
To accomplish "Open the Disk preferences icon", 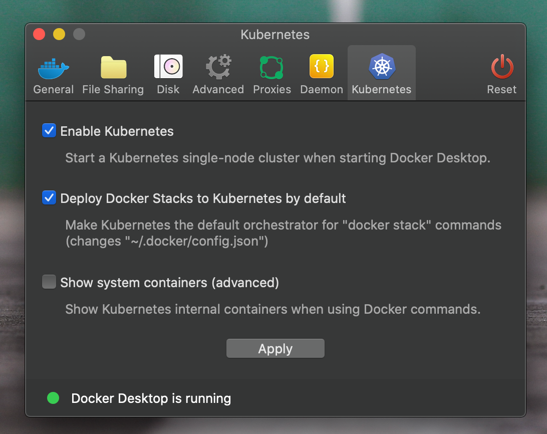I will pyautogui.click(x=168, y=66).
